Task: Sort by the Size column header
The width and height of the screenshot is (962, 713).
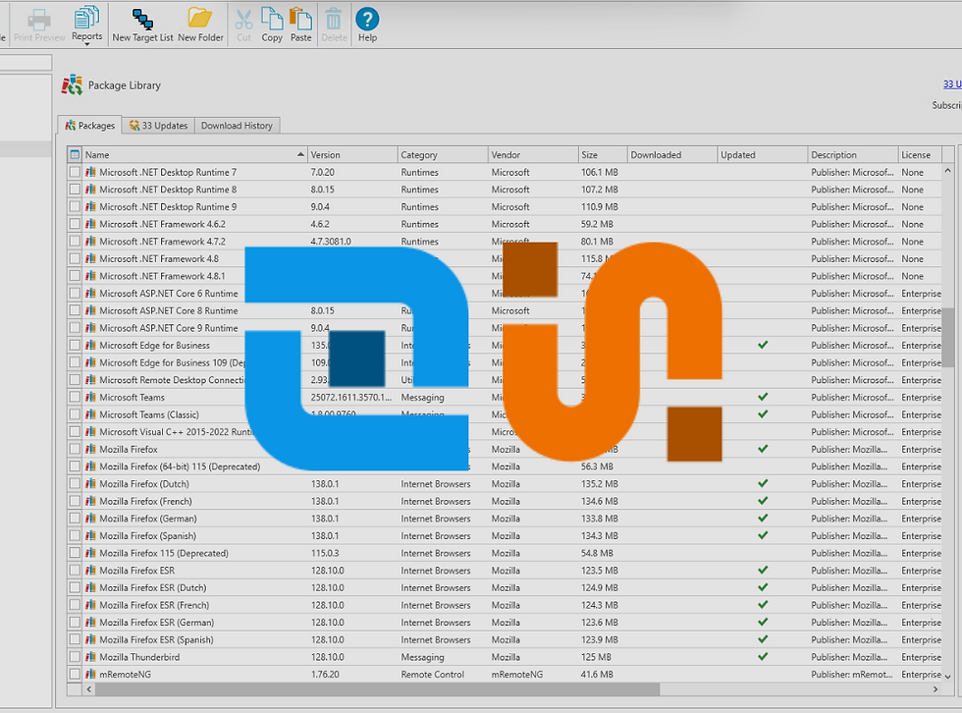Action: 603,154
